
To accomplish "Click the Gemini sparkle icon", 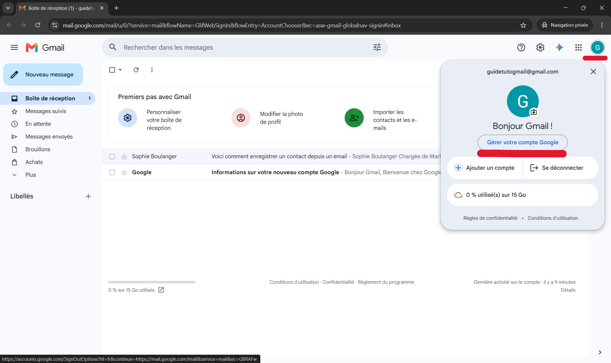I will [x=559, y=47].
